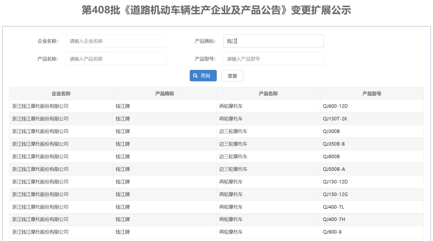Screen dimensions: 433x241
Task: Click 钱江牌 in the QJ500B-A row
Action: click(x=123, y=169)
